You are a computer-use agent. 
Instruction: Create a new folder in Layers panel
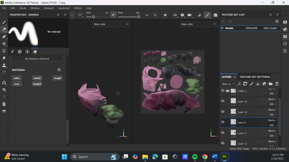pyautogui.click(x=270, y=84)
